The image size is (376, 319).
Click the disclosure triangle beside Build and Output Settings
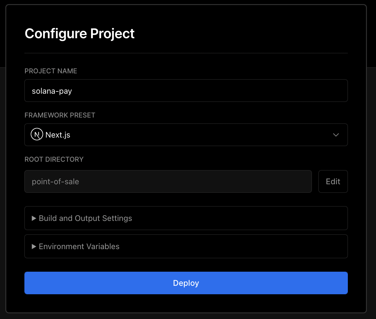coord(34,218)
